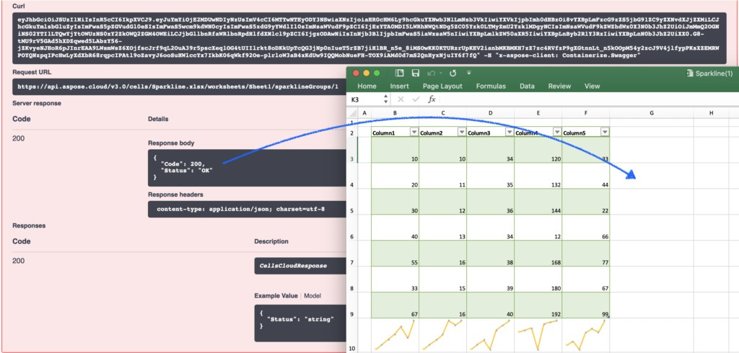Click the Save icon in Excel toolbar
Viewport: 739px width, 353px height.
tap(416, 73)
